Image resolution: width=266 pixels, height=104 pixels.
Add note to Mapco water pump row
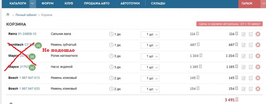click(x=251, y=67)
